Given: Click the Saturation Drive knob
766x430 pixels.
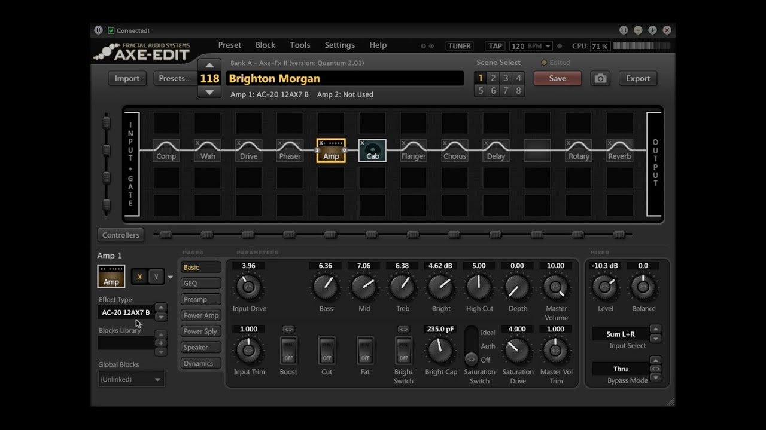Looking at the screenshot, I should point(517,351).
